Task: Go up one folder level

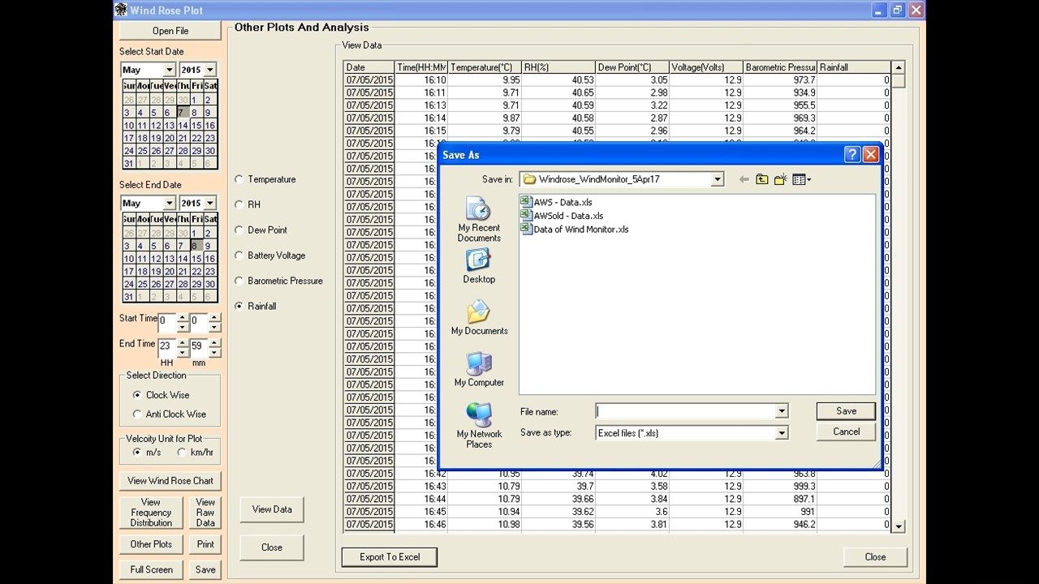Action: [761, 179]
